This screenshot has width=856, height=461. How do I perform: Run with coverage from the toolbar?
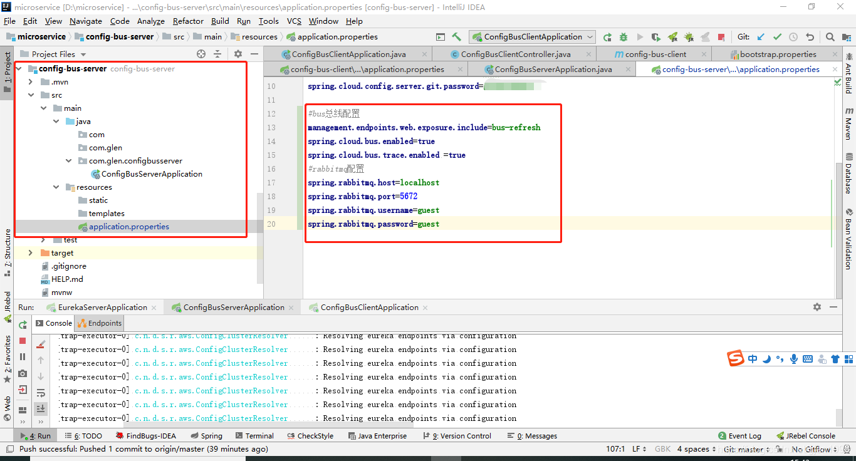coord(656,37)
